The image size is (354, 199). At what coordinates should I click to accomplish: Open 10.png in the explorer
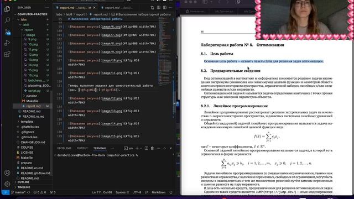pos(33,44)
